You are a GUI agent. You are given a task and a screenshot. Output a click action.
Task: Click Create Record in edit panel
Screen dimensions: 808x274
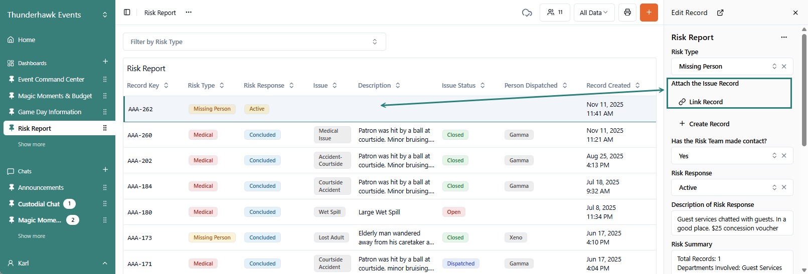[x=704, y=124]
